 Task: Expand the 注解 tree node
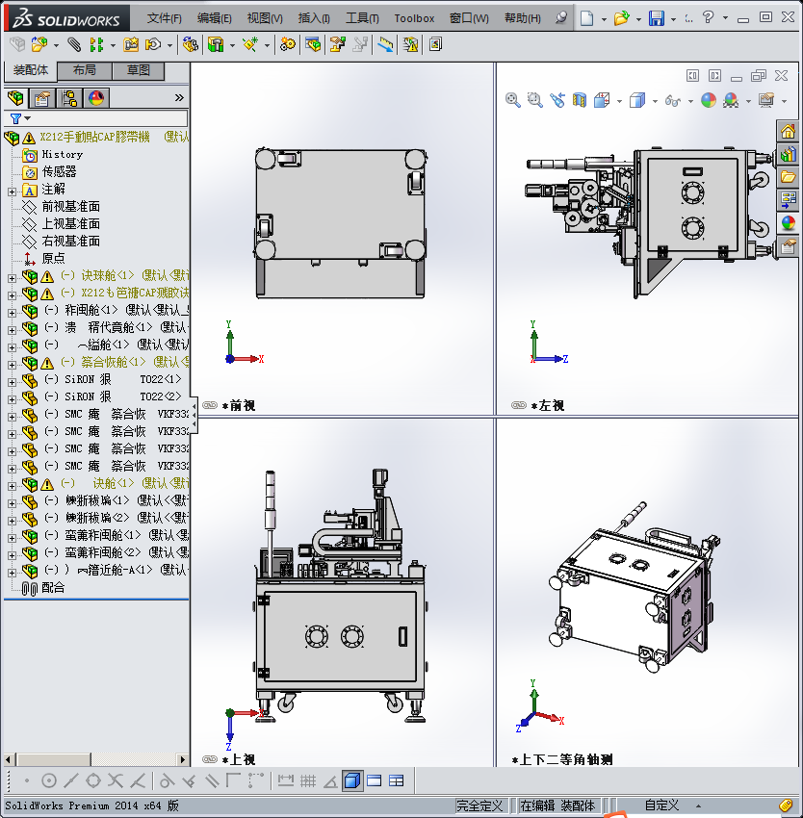12,190
